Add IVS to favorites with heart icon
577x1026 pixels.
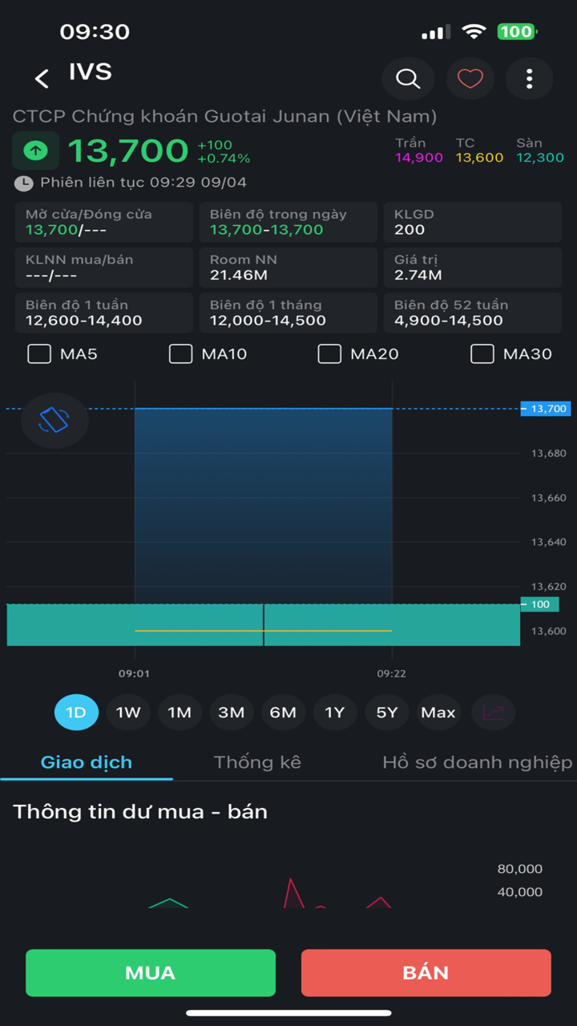470,79
